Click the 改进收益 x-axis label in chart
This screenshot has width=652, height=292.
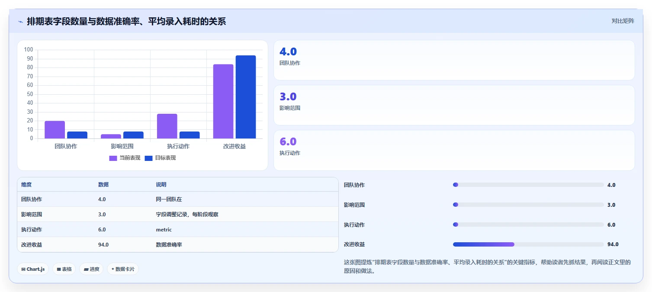coord(234,147)
